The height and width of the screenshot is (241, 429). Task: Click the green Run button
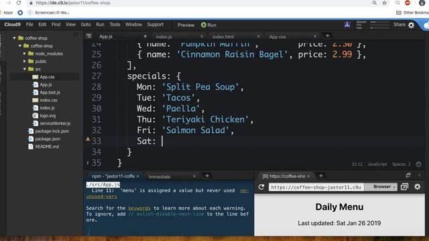coord(208,25)
